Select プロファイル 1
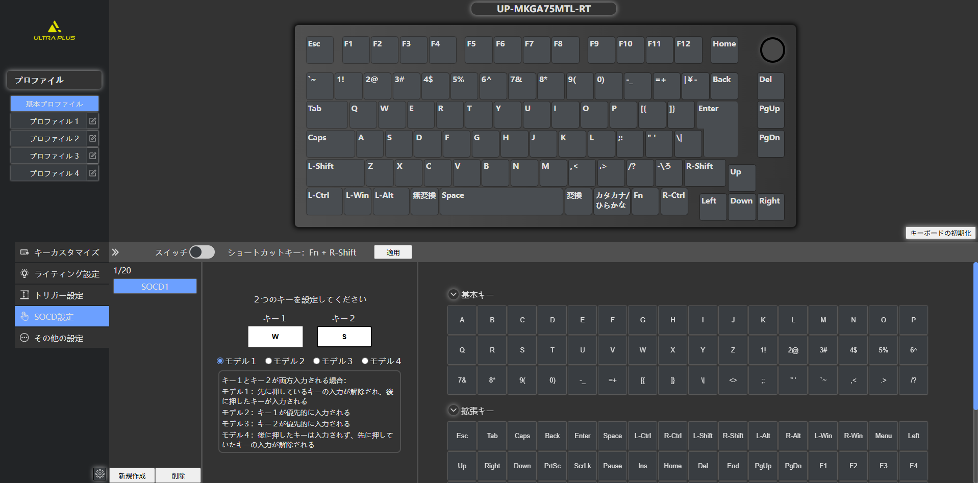978x483 pixels. 49,121
